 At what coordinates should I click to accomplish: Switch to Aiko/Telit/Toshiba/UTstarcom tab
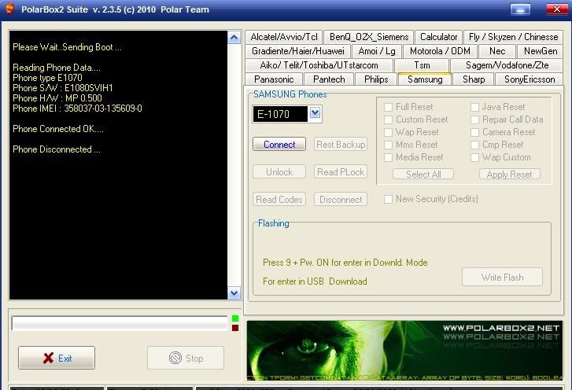click(319, 65)
